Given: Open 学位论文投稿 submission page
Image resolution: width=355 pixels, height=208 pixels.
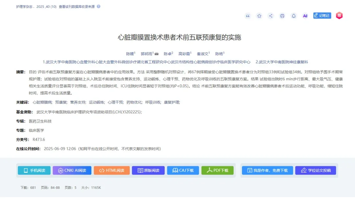Looking at the screenshot, I should [x=316, y=170].
